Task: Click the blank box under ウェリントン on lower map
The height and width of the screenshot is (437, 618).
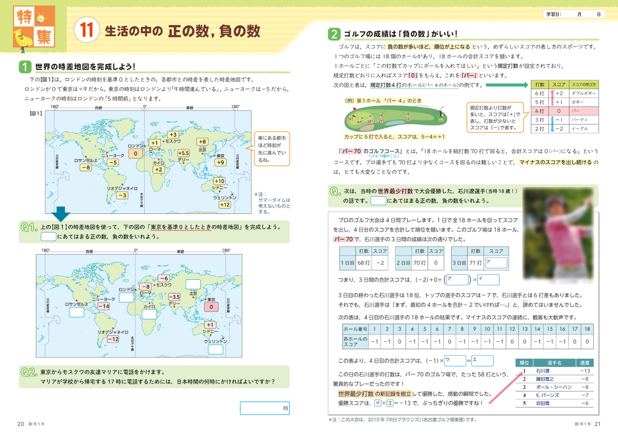Action: pos(216,349)
